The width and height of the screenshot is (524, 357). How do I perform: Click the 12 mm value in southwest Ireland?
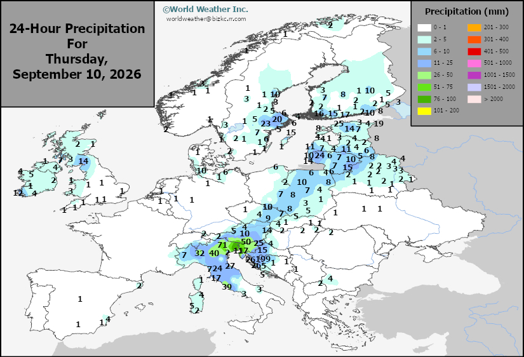pos(18,193)
